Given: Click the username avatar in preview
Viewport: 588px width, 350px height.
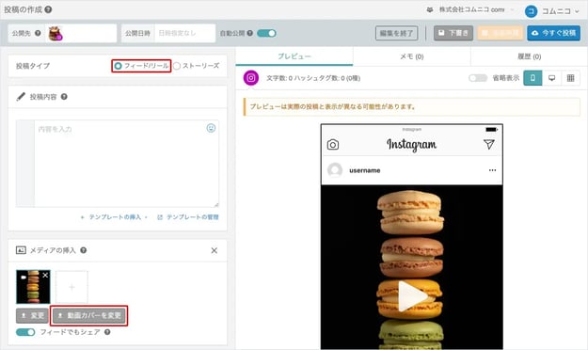Looking at the screenshot, I should point(335,170).
